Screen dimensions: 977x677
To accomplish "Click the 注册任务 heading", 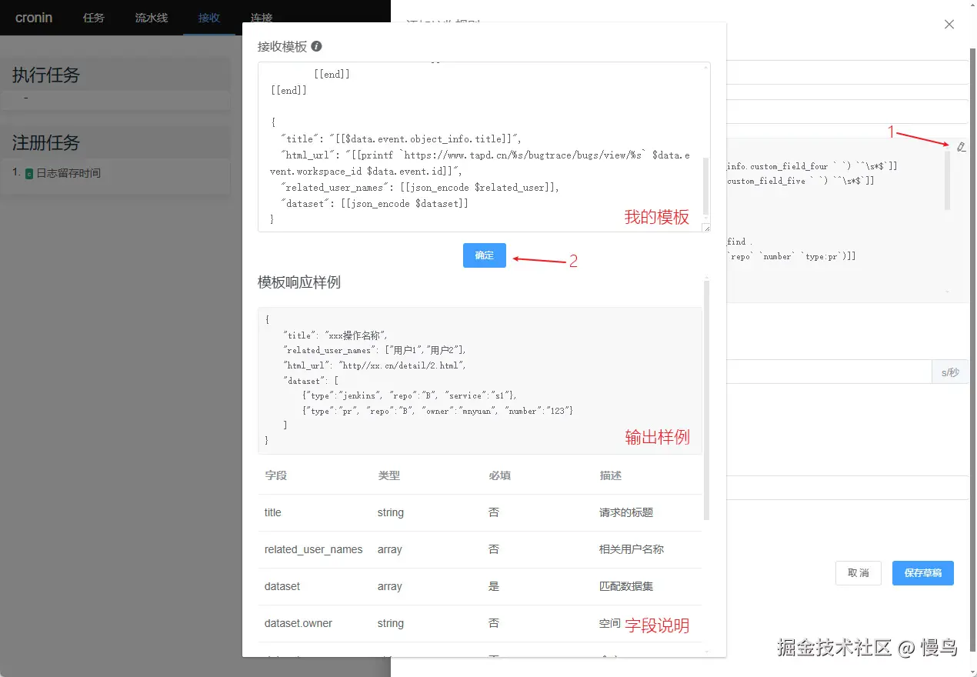I will [46, 143].
